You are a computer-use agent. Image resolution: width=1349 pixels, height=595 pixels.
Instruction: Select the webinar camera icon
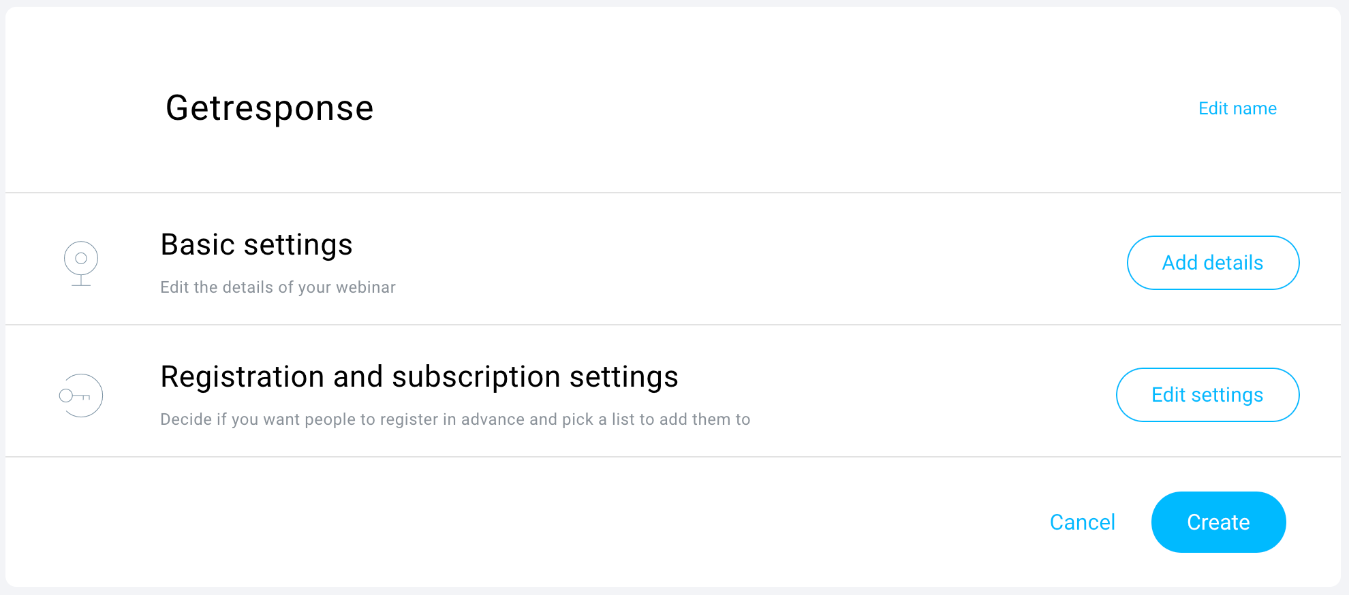pyautogui.click(x=81, y=263)
